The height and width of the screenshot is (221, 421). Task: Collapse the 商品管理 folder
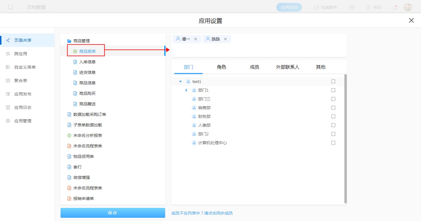[69, 41]
